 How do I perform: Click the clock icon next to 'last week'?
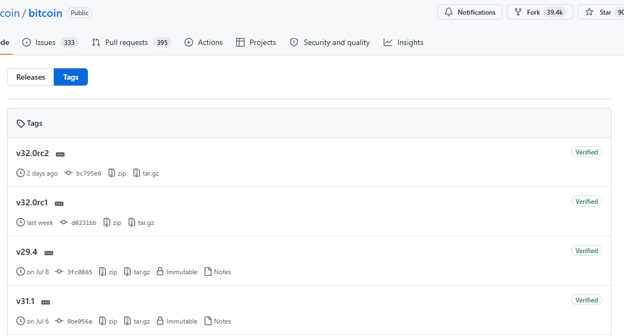tap(20, 222)
